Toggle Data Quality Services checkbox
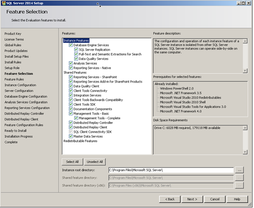Image resolution: width=254 pixels, height=208 pixels. coord(76,59)
